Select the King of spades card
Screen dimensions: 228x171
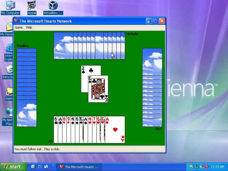coord(81,130)
